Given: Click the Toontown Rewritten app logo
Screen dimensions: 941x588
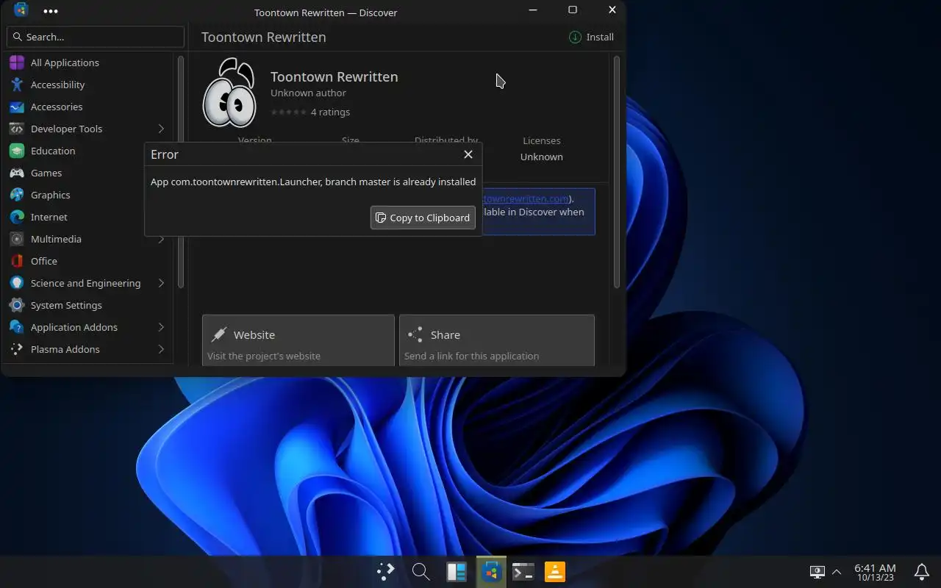Looking at the screenshot, I should 229,93.
